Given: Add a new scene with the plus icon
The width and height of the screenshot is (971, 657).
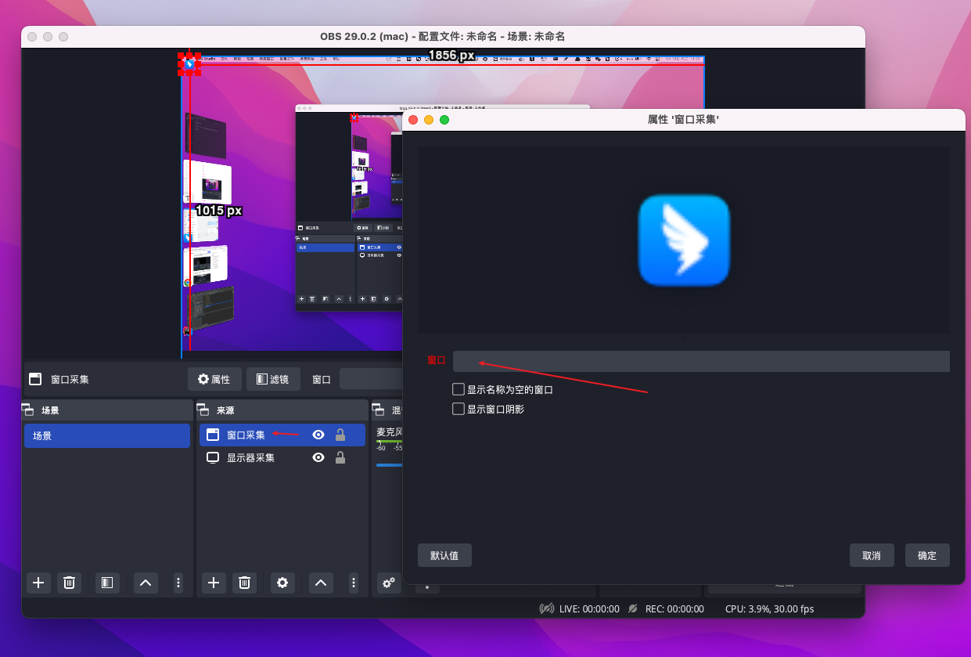Looking at the screenshot, I should (x=39, y=583).
